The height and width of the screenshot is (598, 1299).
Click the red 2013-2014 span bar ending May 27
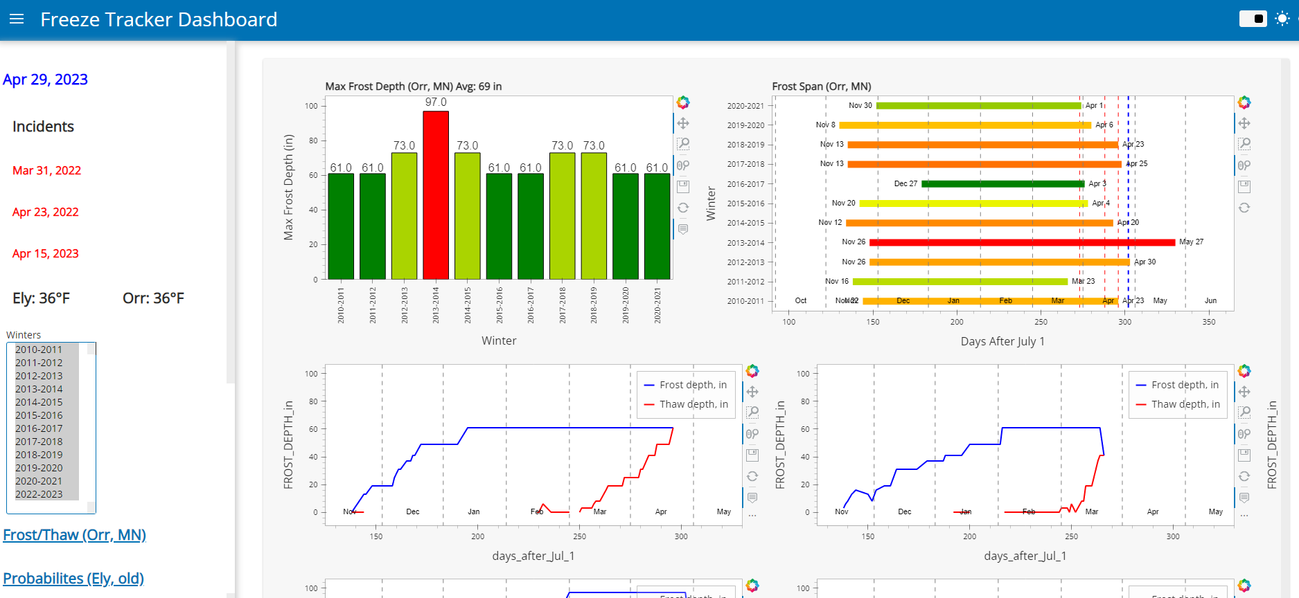pos(1022,242)
